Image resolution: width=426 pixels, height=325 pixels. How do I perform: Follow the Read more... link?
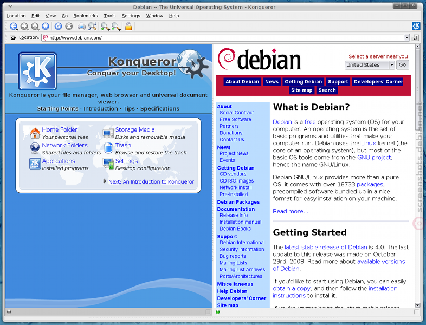291,211
